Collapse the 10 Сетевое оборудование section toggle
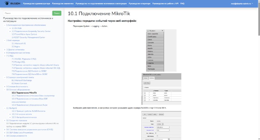Image resolution: width=260 pixels, height=140 pixels. point(5,90)
